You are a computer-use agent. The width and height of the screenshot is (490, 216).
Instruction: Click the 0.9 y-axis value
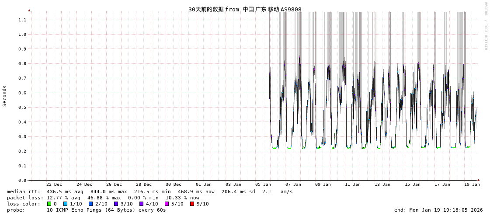coord(22,49)
